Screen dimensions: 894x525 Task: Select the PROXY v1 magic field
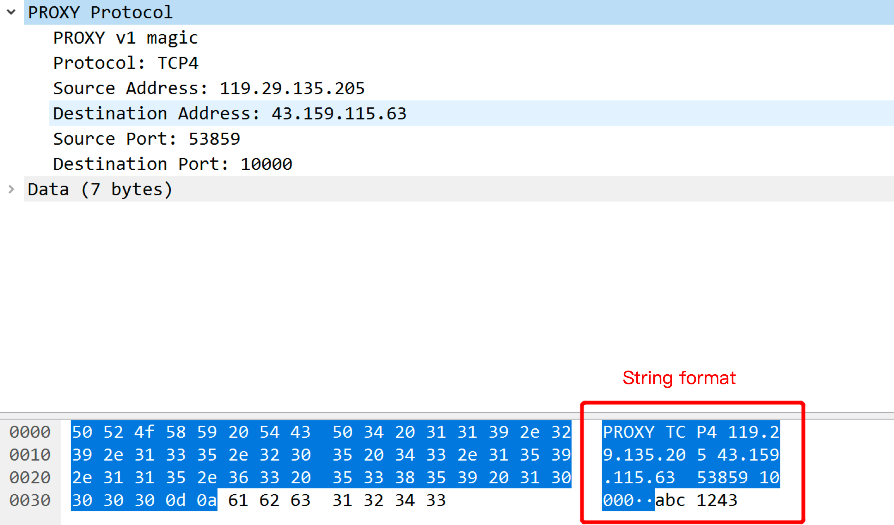(125, 38)
